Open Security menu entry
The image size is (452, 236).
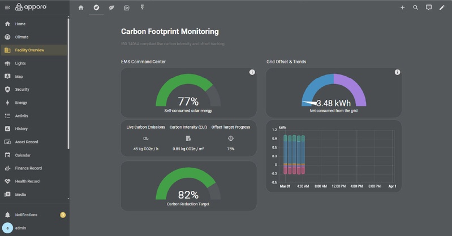tap(22, 90)
